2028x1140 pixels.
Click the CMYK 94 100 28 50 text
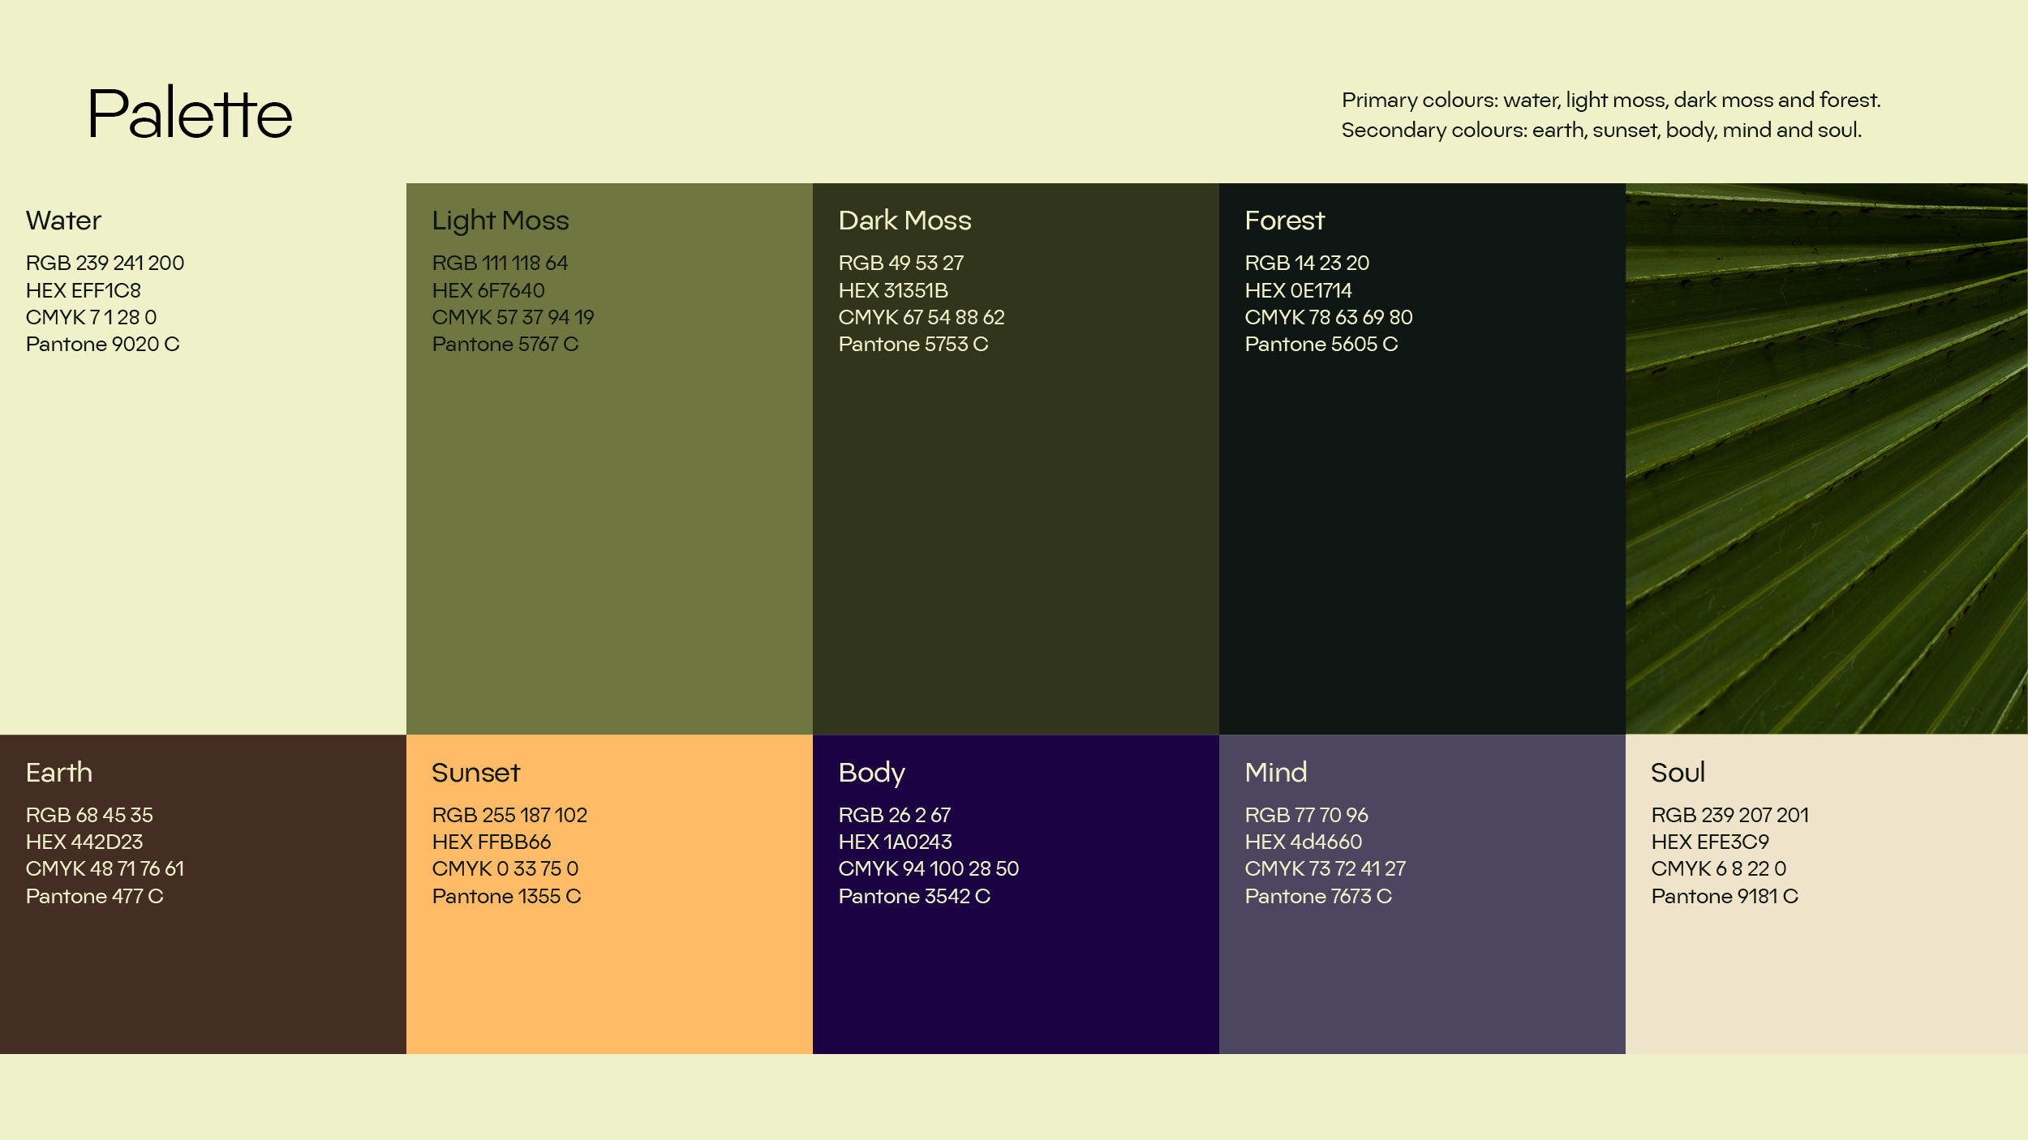pyautogui.click(x=928, y=868)
